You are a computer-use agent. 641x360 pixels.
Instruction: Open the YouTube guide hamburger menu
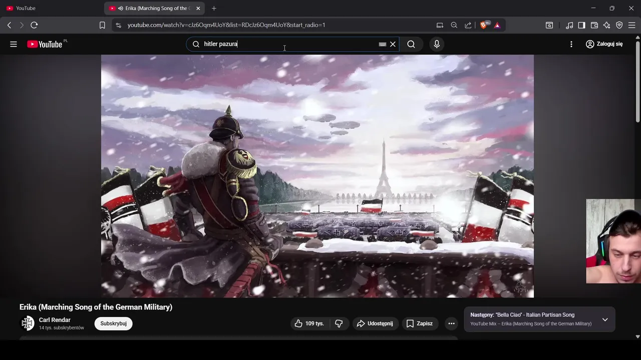coord(14,44)
